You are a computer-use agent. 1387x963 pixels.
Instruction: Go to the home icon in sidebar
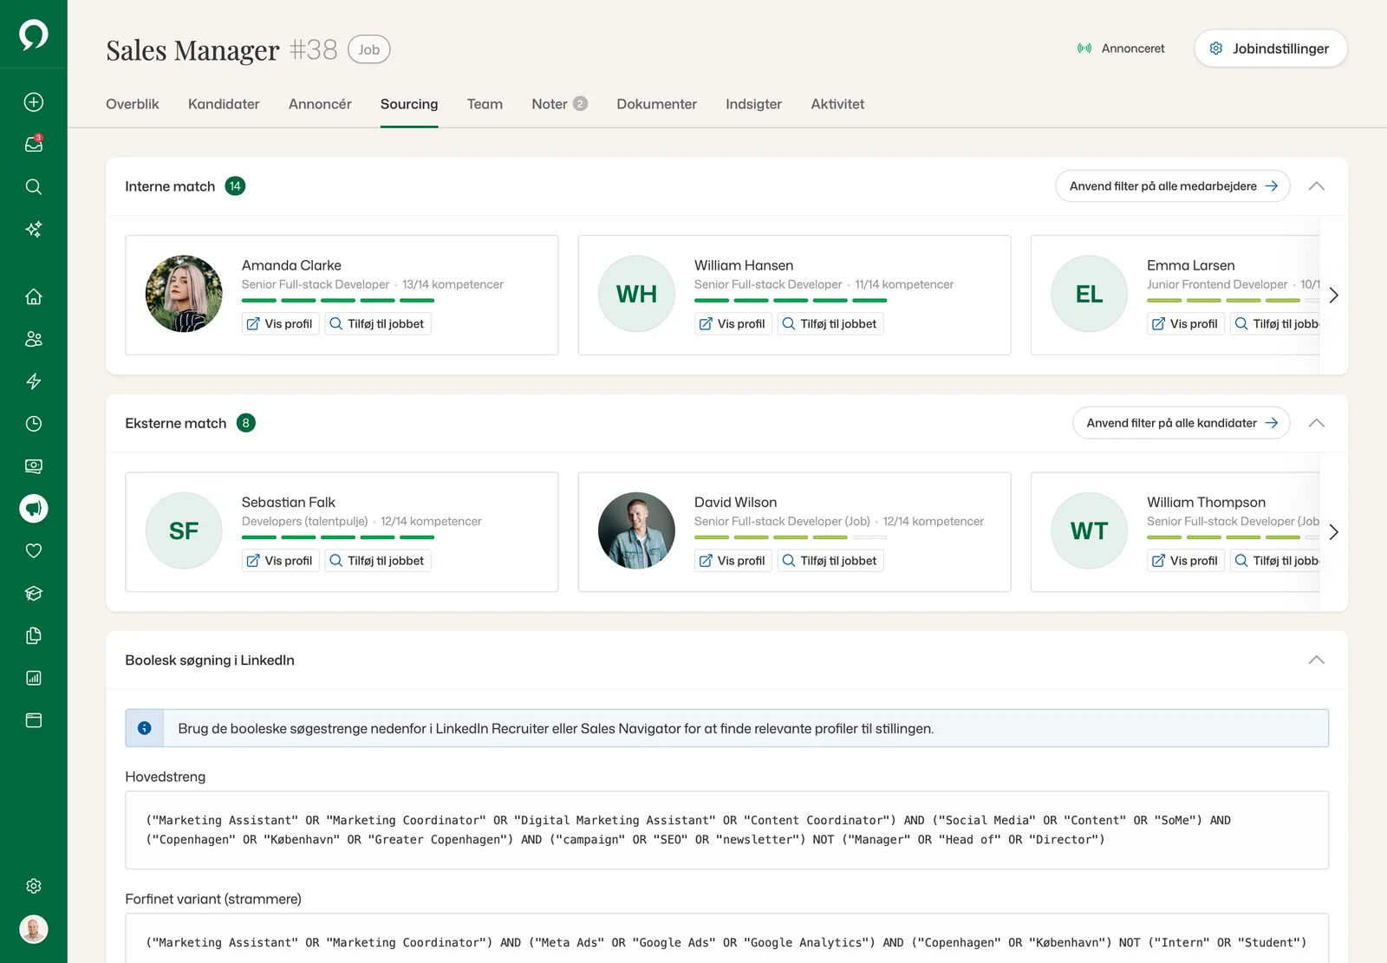point(34,296)
